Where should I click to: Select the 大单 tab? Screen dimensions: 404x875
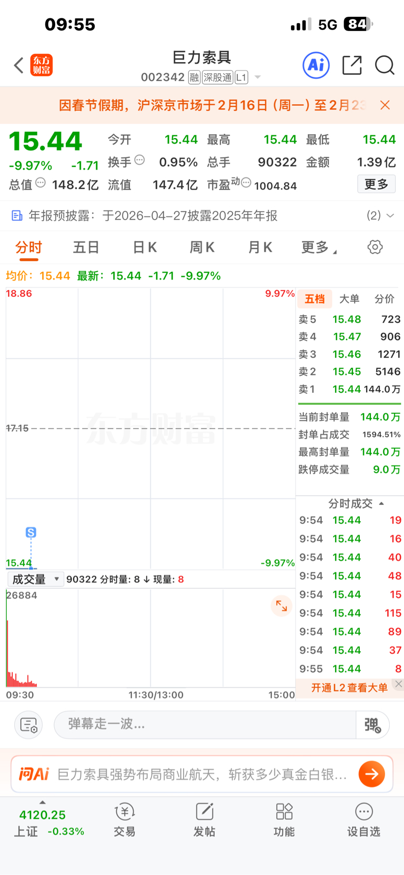click(x=349, y=299)
